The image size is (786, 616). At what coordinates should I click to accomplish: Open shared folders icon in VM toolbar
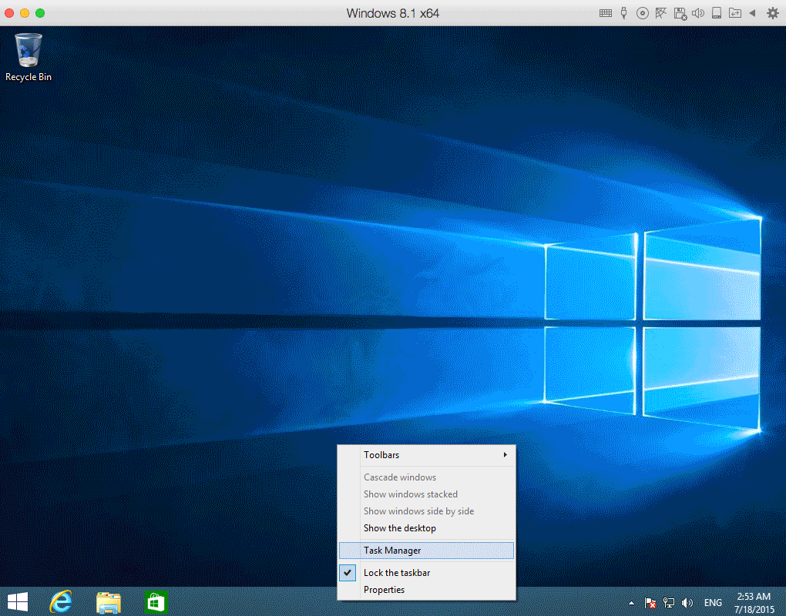pyautogui.click(x=734, y=13)
